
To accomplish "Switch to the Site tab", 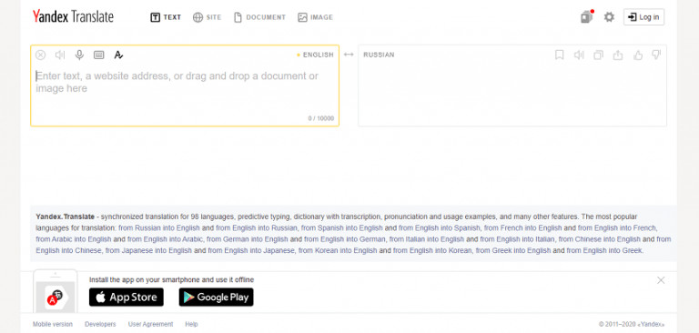I will pos(207,17).
